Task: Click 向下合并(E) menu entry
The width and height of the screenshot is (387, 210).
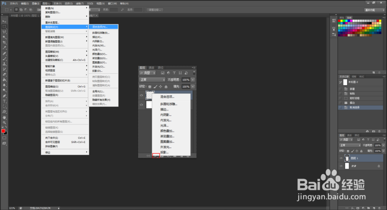Action: (x=65, y=138)
